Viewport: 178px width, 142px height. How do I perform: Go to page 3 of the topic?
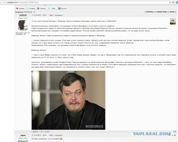(31, 12)
